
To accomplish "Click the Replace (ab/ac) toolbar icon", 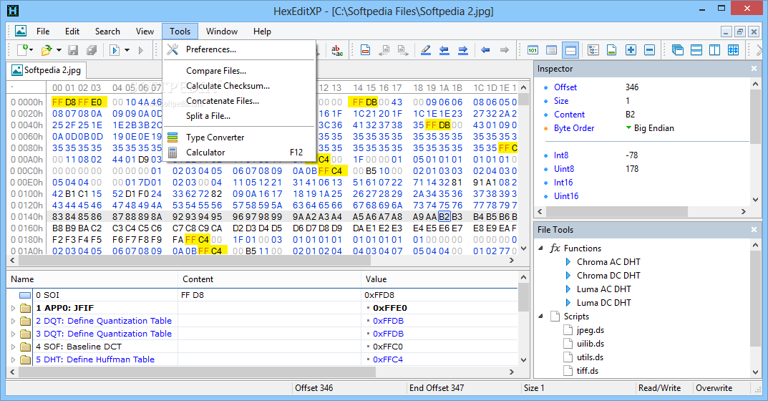I will point(337,49).
